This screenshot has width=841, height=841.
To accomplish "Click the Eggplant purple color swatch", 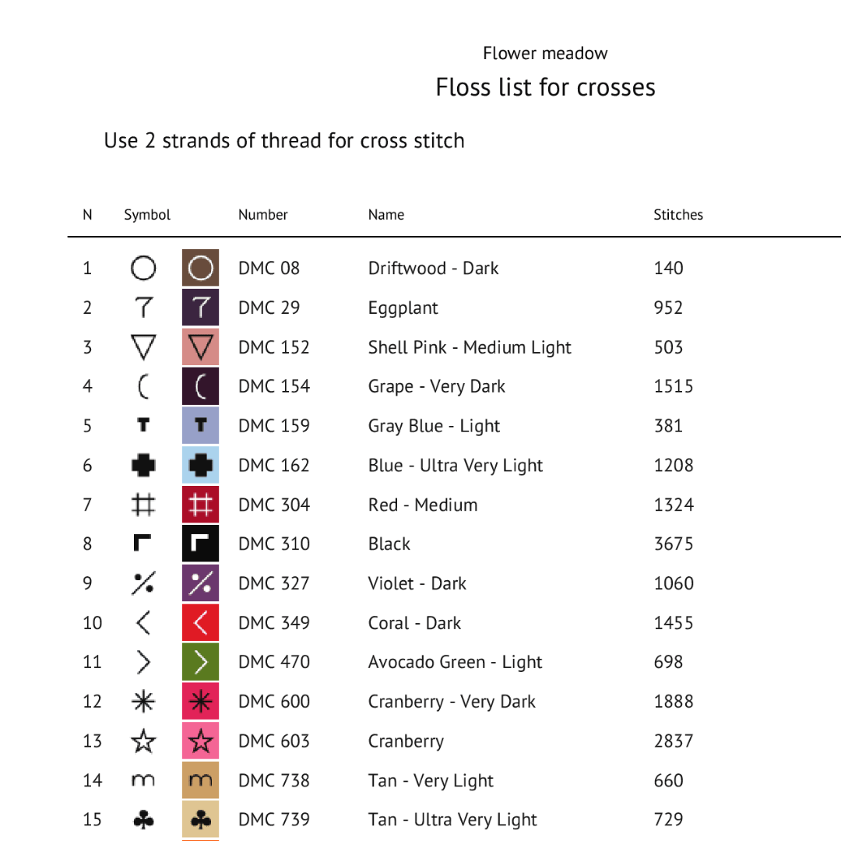I will (201, 308).
